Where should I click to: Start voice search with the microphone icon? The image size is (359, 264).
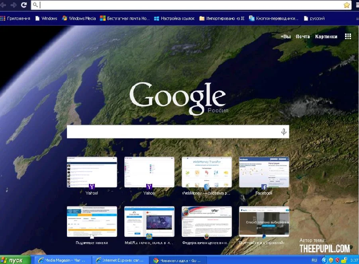[x=284, y=132]
